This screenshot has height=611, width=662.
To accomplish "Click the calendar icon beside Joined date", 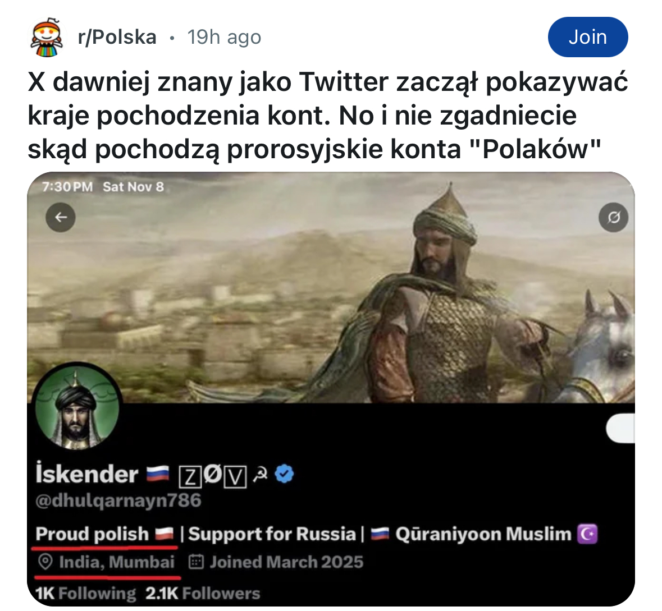I will (x=196, y=562).
